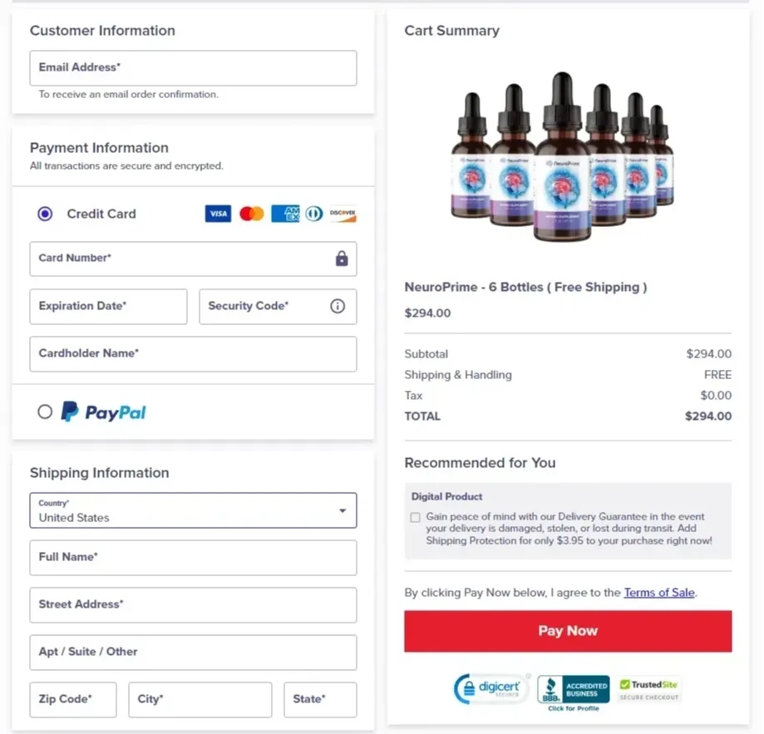Click the Mastercard icon

click(x=250, y=214)
